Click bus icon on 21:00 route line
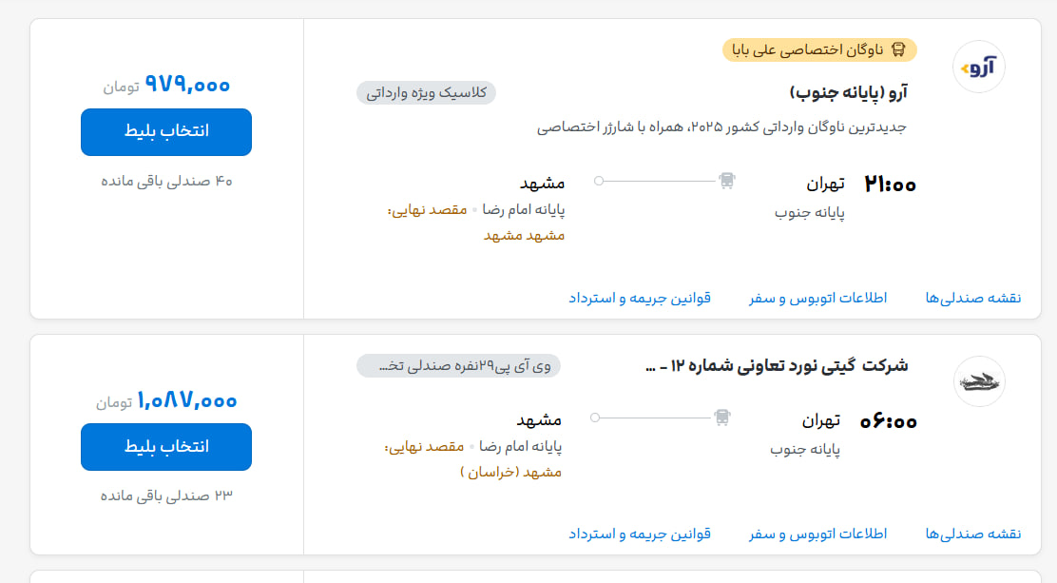Screen dimensions: 1057x583 [726, 180]
